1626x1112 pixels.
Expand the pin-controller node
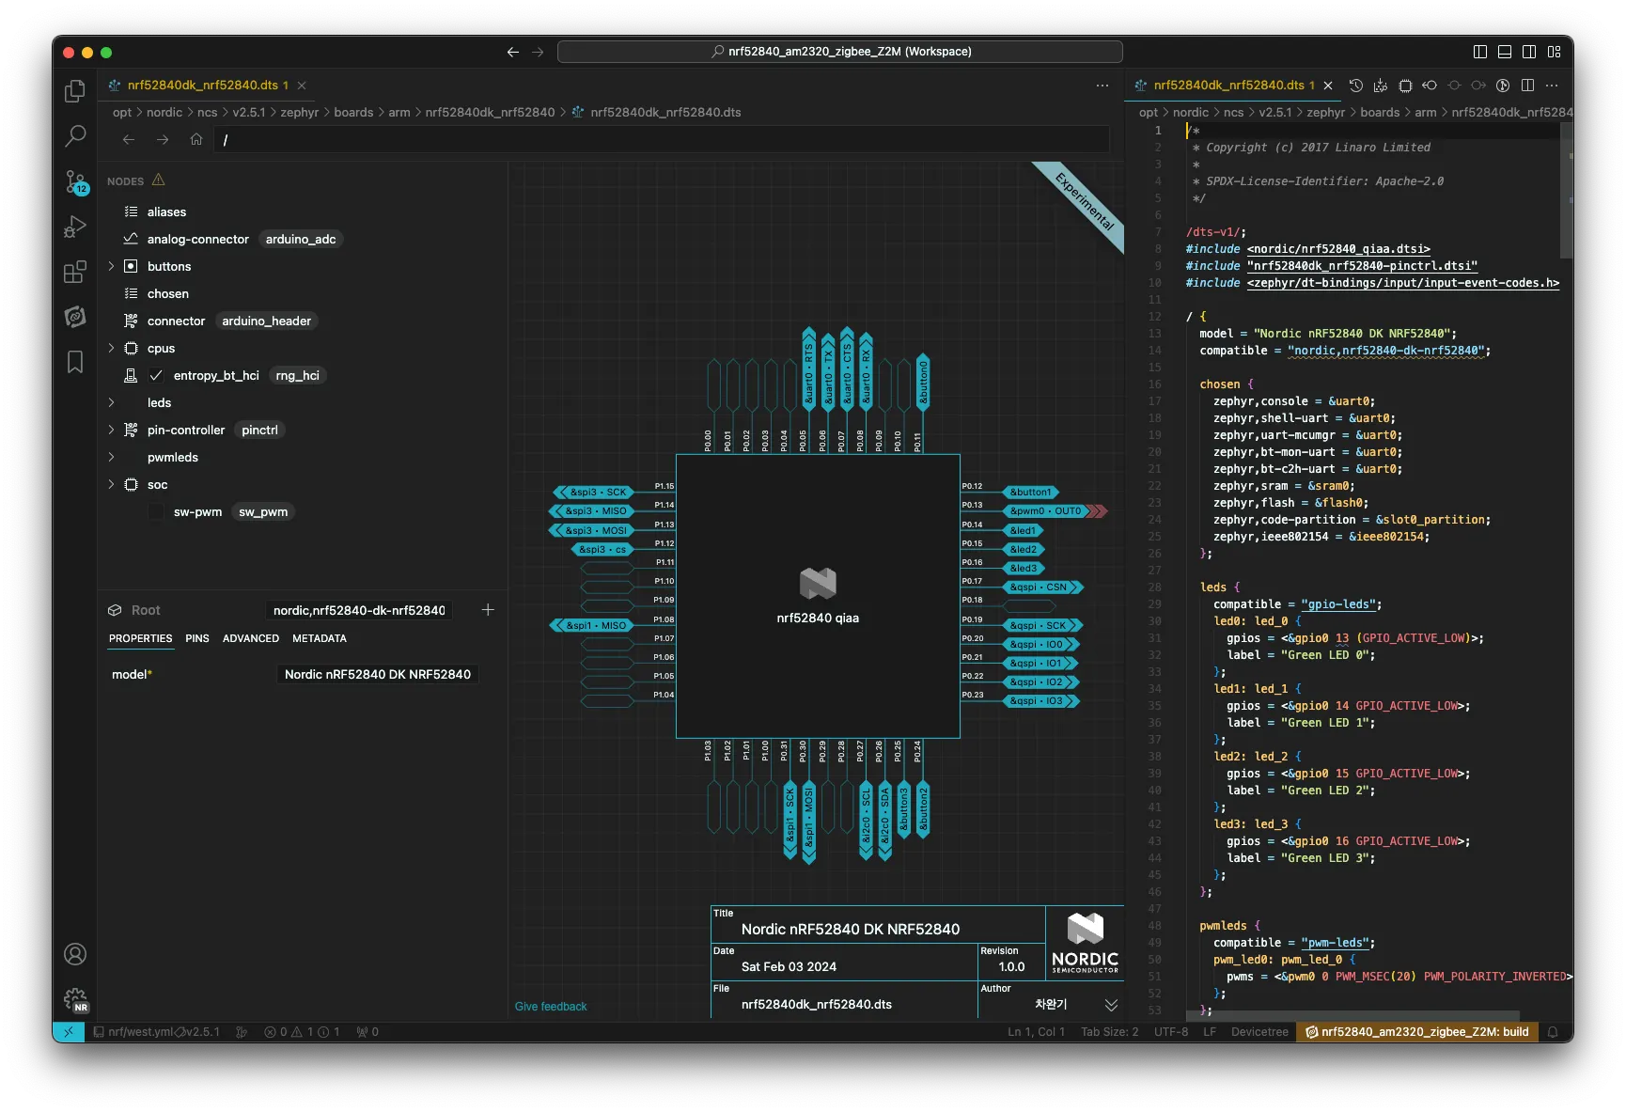pos(111,430)
